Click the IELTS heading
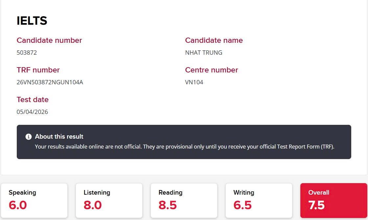 pos(32,21)
